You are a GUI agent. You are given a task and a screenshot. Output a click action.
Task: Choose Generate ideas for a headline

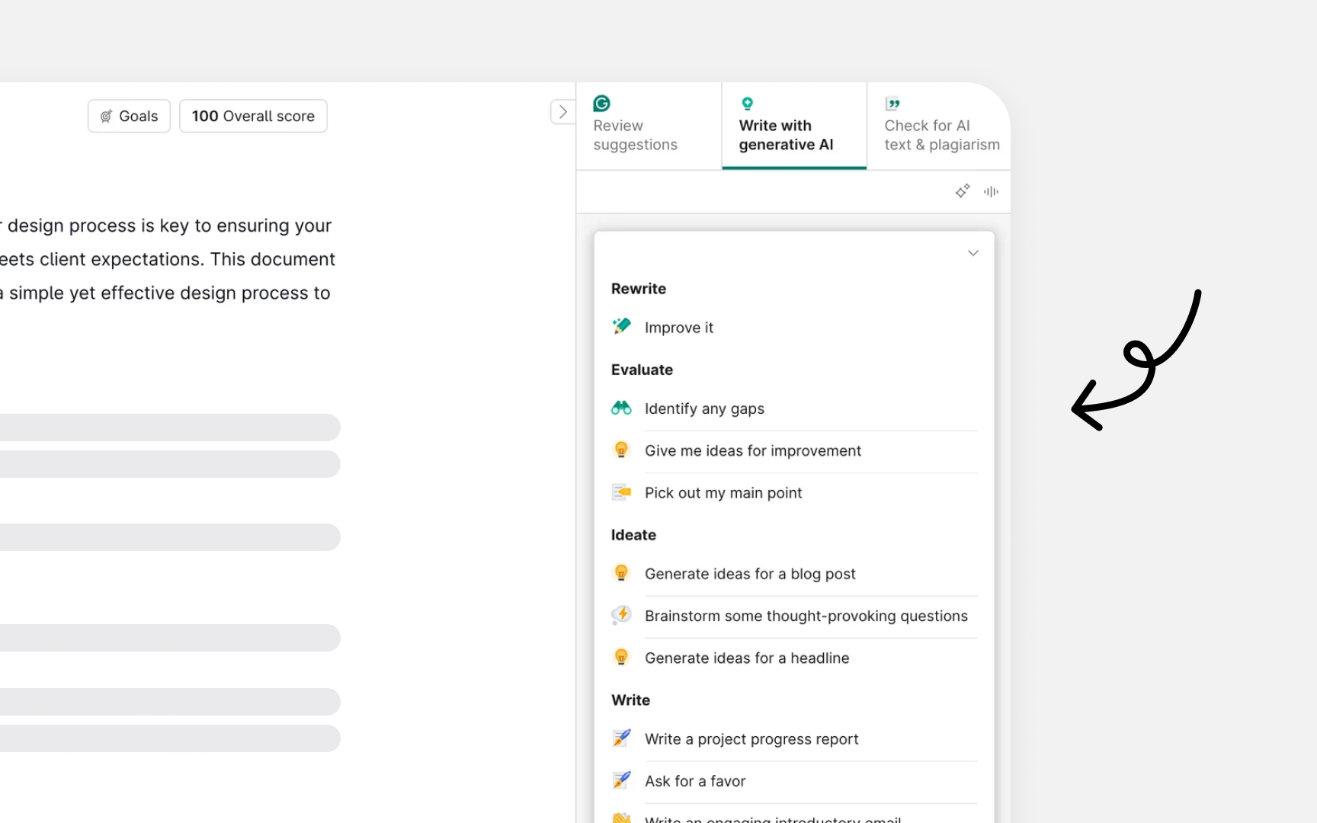(x=746, y=658)
